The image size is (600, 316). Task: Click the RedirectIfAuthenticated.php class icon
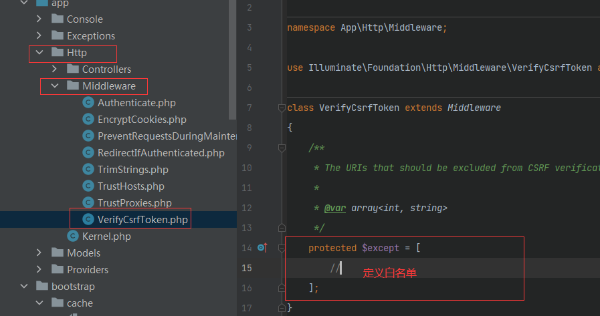(x=88, y=153)
